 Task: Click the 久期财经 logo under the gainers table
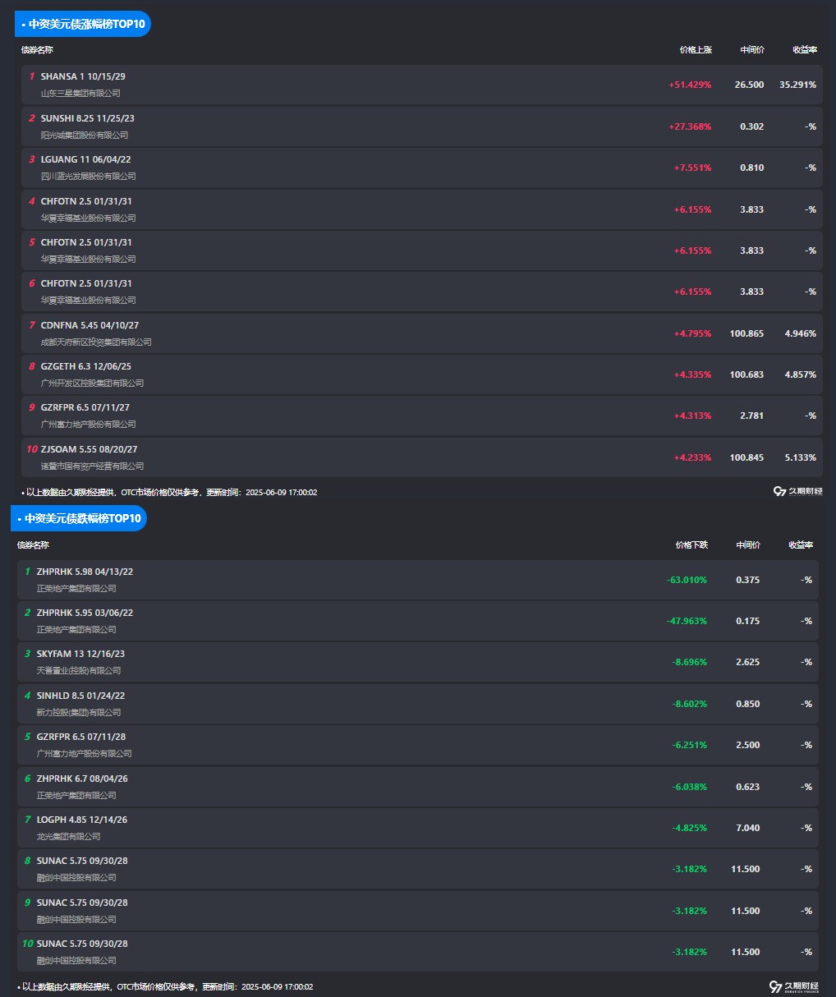coord(798,491)
